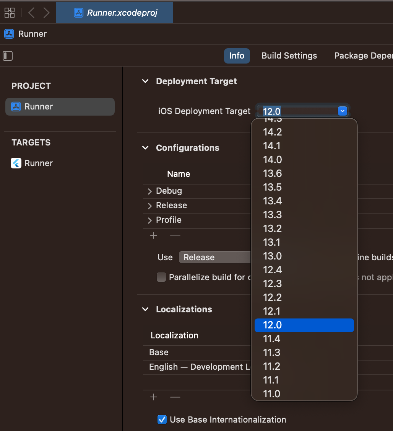Choose 13.5 from the version list
This screenshot has height=431, width=393.
(x=304, y=187)
